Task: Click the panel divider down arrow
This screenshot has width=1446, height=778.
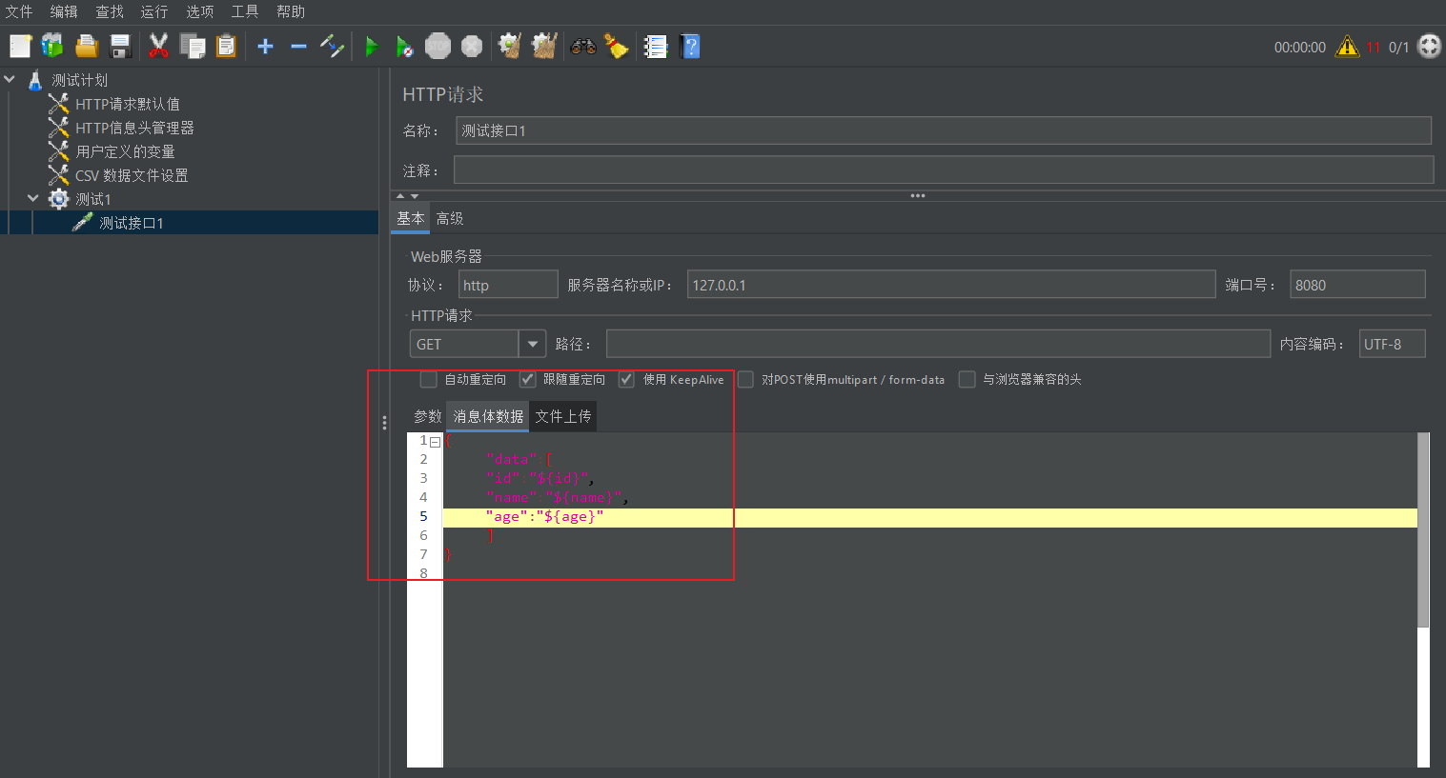Action: [x=415, y=195]
